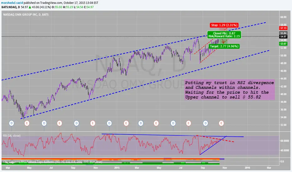292x172 pixels.
Task: Click the O:55.00 open value
Action: click(x=57, y=7)
